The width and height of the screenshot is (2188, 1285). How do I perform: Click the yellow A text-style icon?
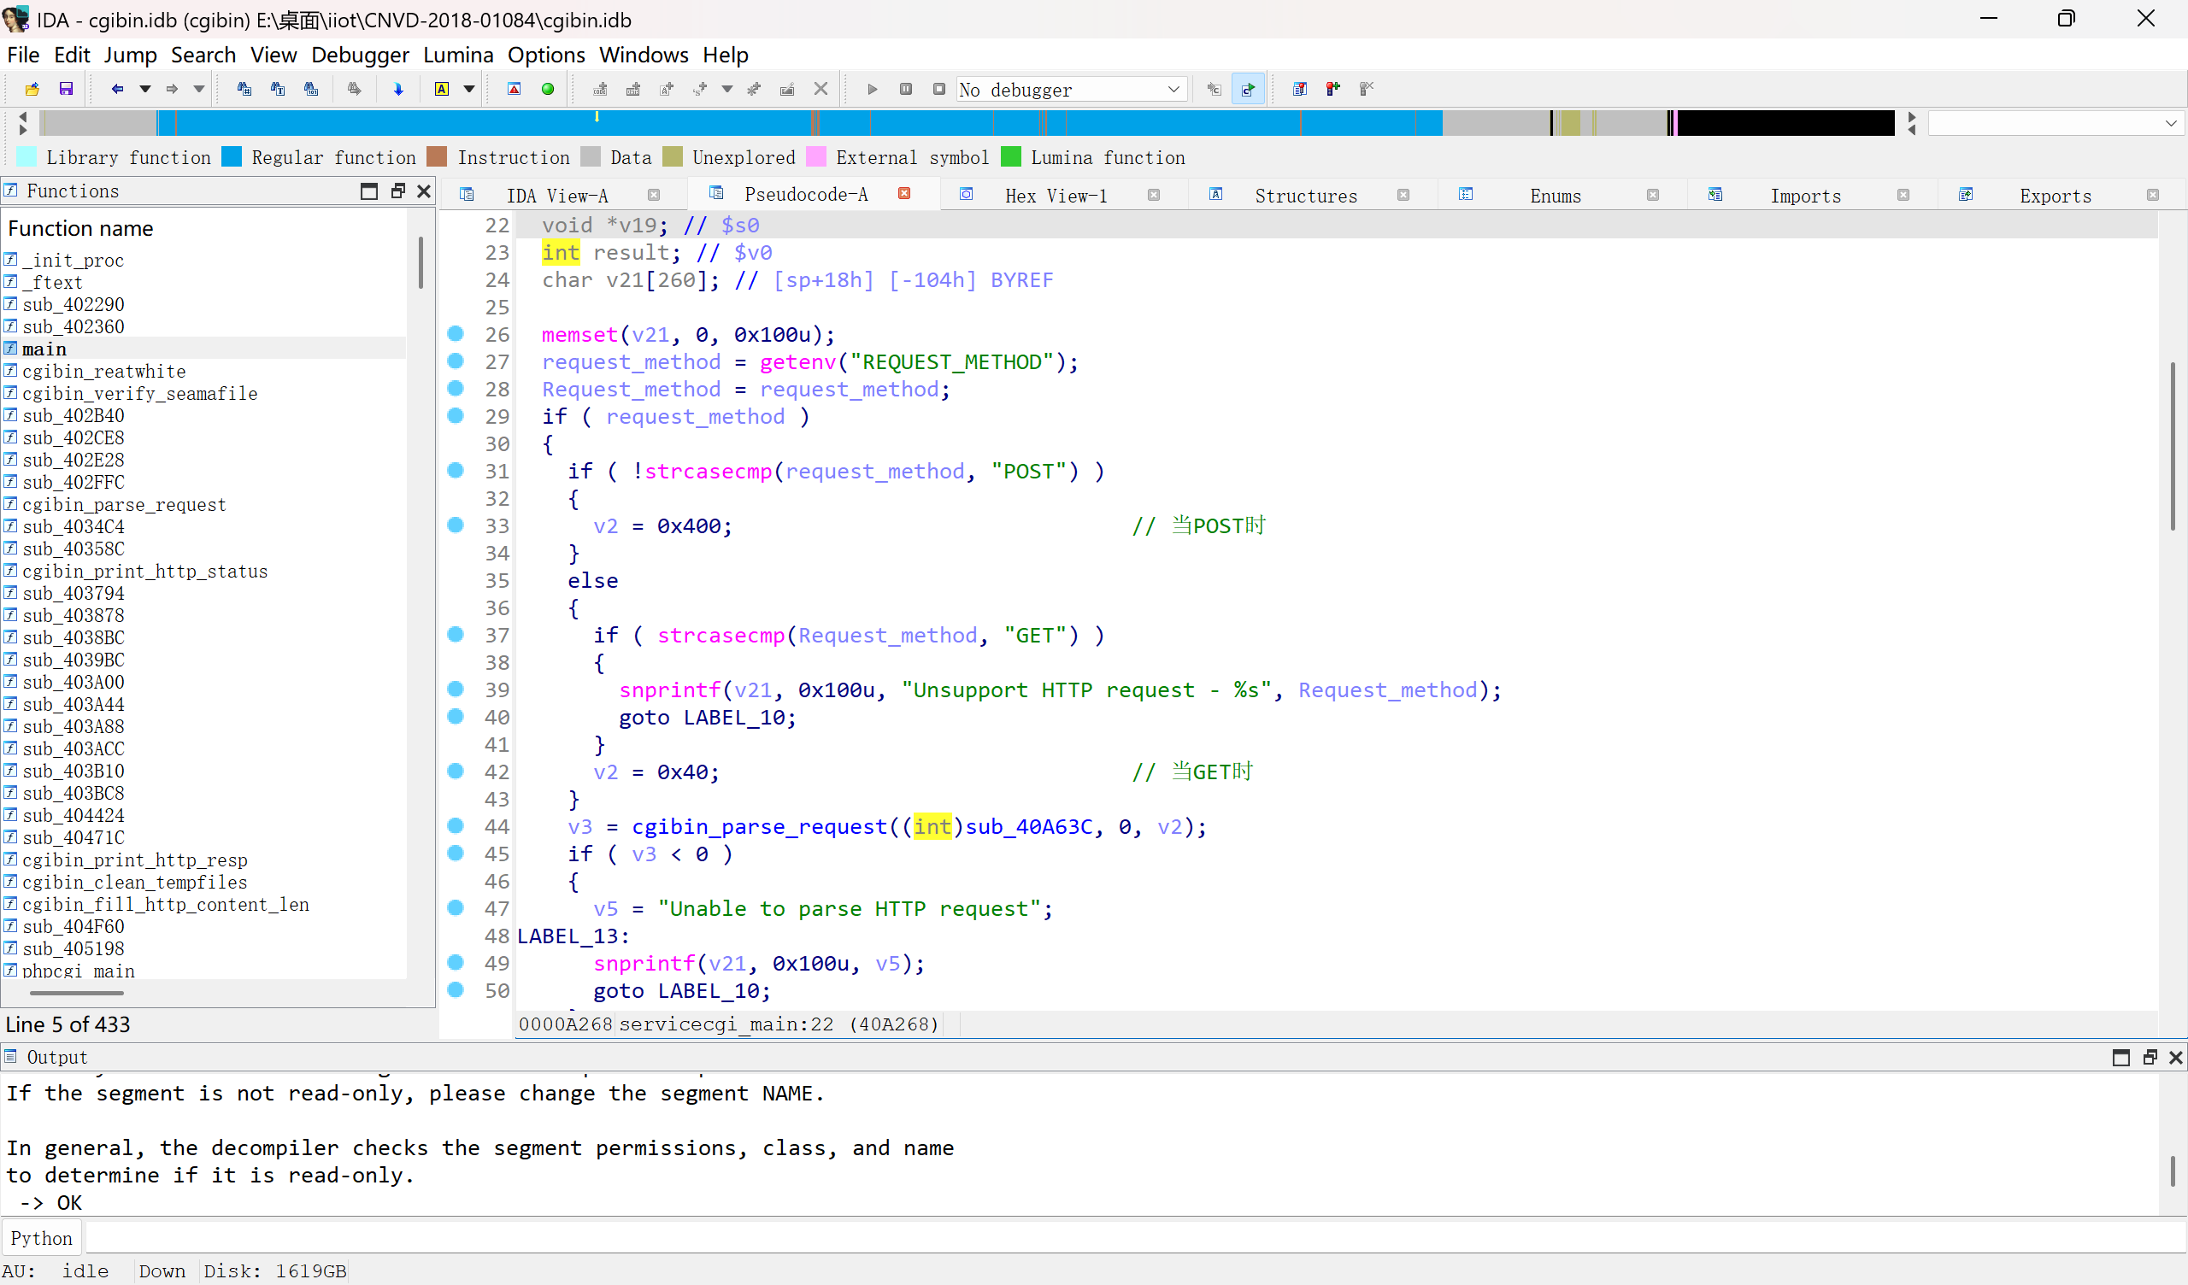click(442, 89)
